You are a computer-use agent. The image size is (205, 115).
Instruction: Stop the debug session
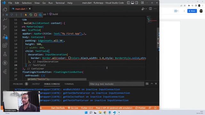click(x=36, y=15)
